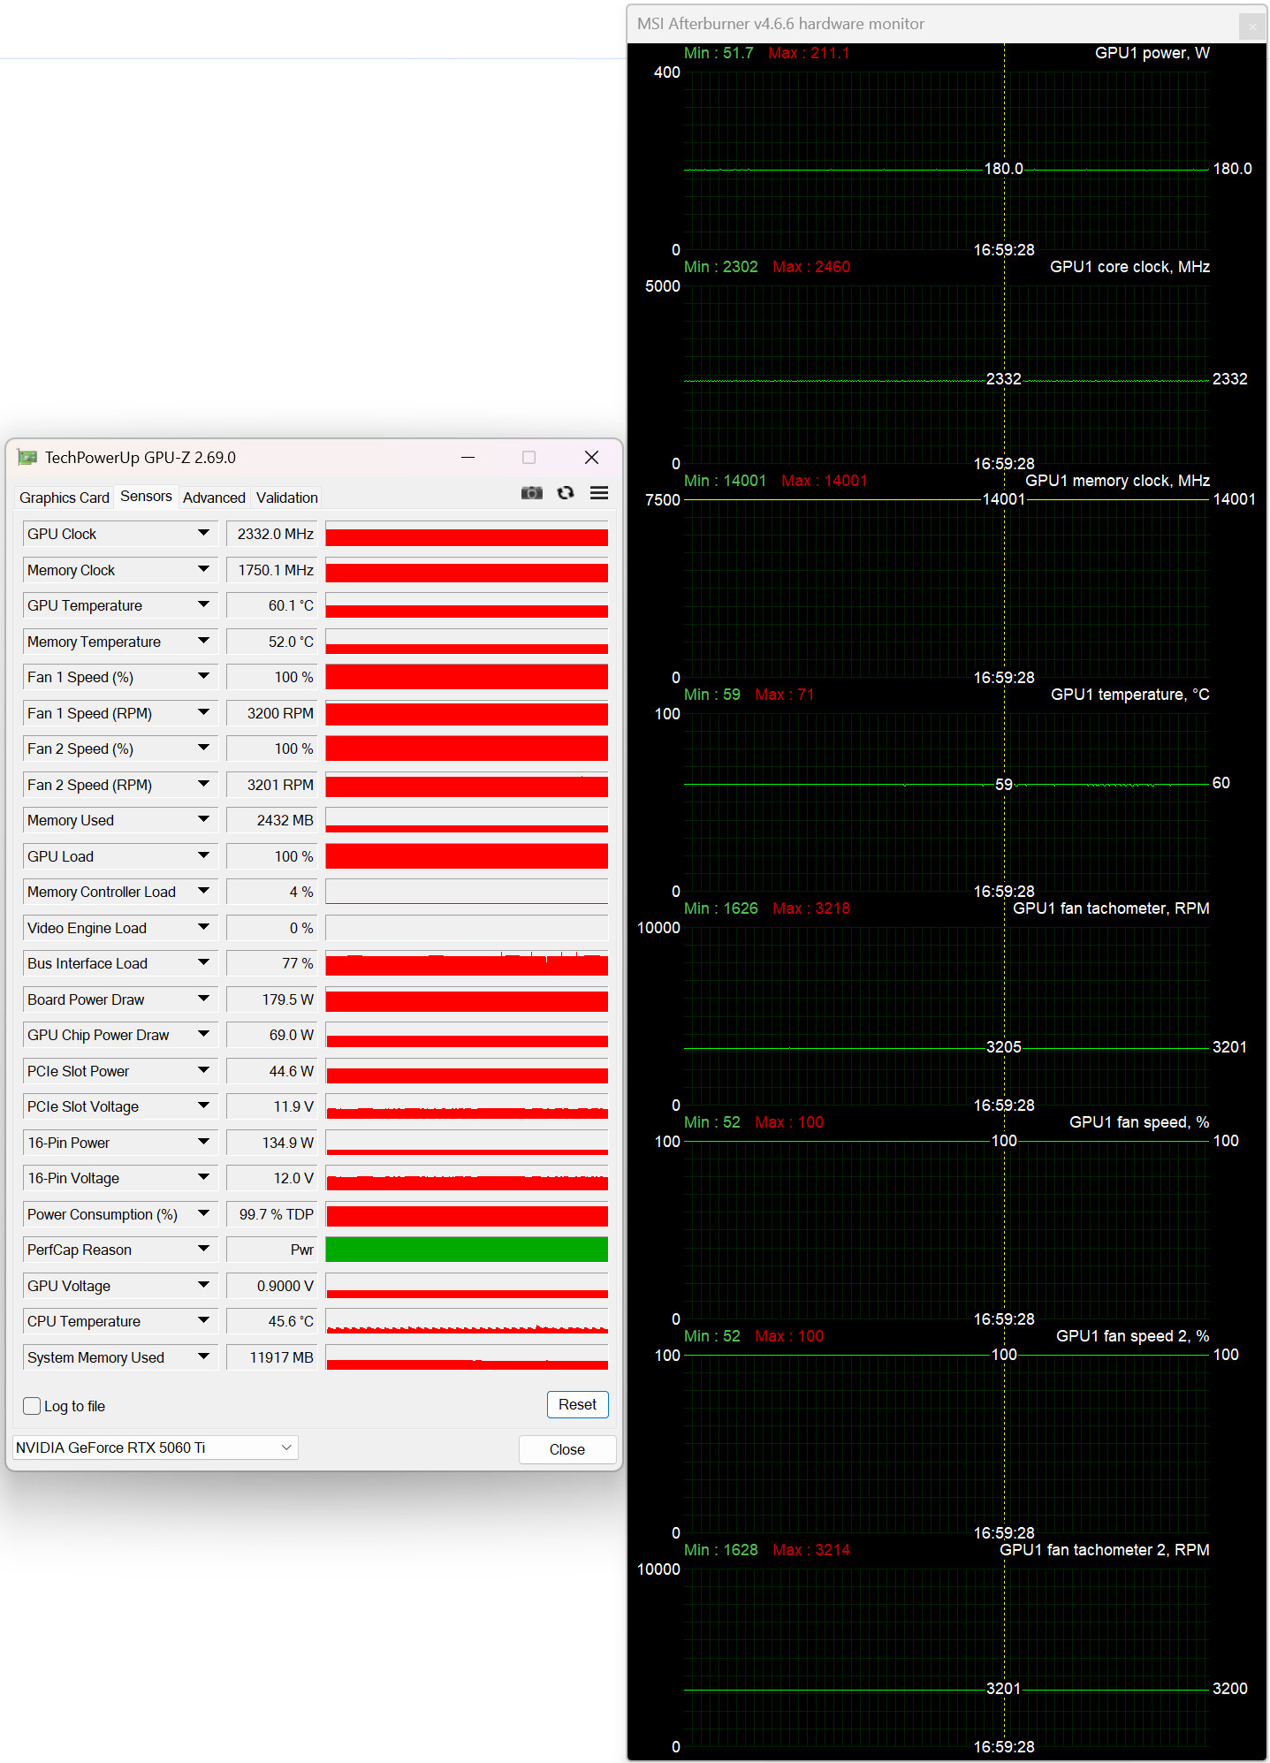Switch to the Graphics Card tab
Viewport: 1270px width, 1763px height.
tap(65, 498)
